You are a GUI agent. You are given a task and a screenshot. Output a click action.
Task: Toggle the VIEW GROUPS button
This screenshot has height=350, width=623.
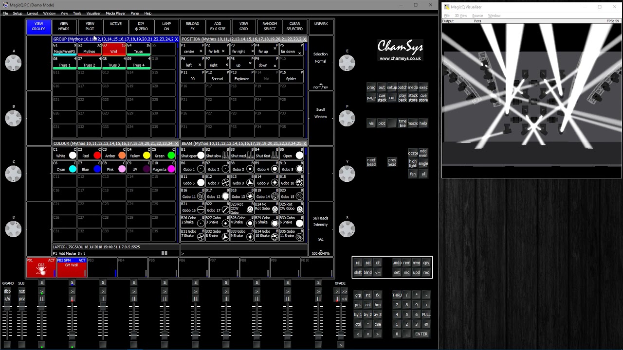[38, 26]
